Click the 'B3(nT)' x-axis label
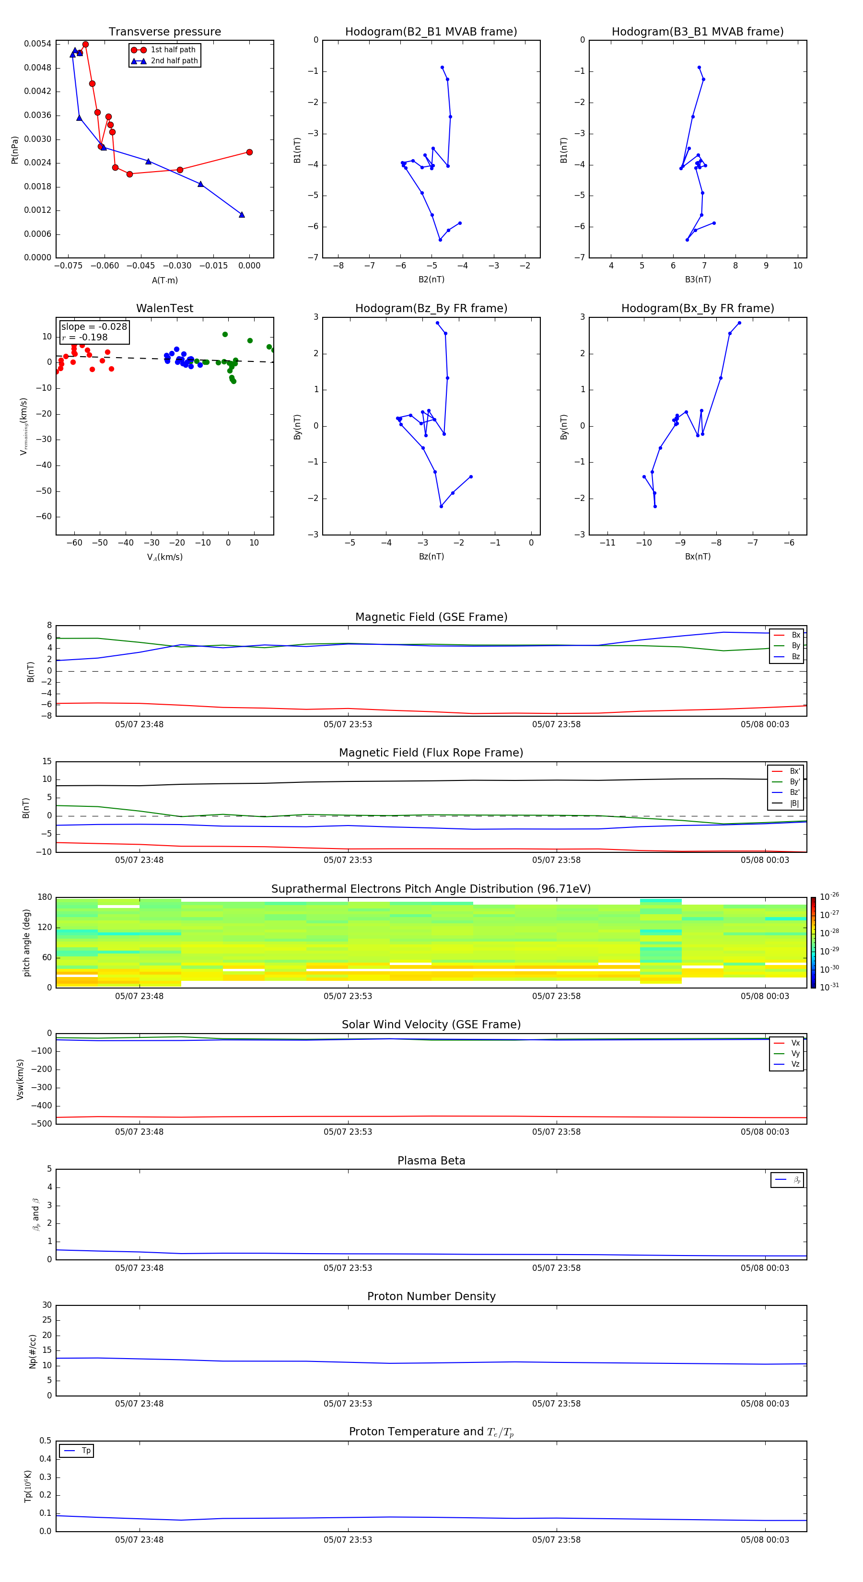 (698, 279)
